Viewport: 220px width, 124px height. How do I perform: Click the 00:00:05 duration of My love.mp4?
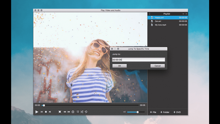click(x=183, y=25)
